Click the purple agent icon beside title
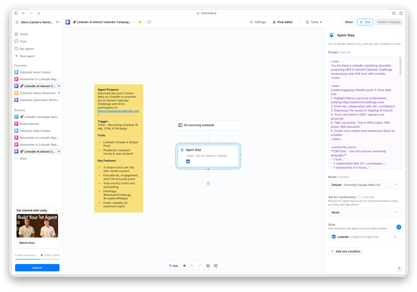417x292 pixels. [68, 22]
